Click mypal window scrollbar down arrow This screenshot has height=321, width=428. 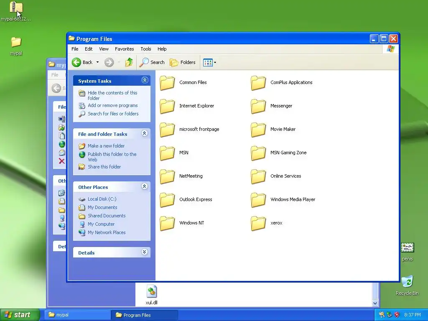[375, 303]
